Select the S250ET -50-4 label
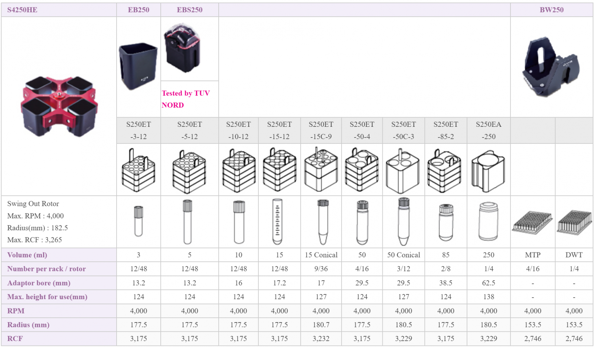The image size is (594, 347). [362, 130]
